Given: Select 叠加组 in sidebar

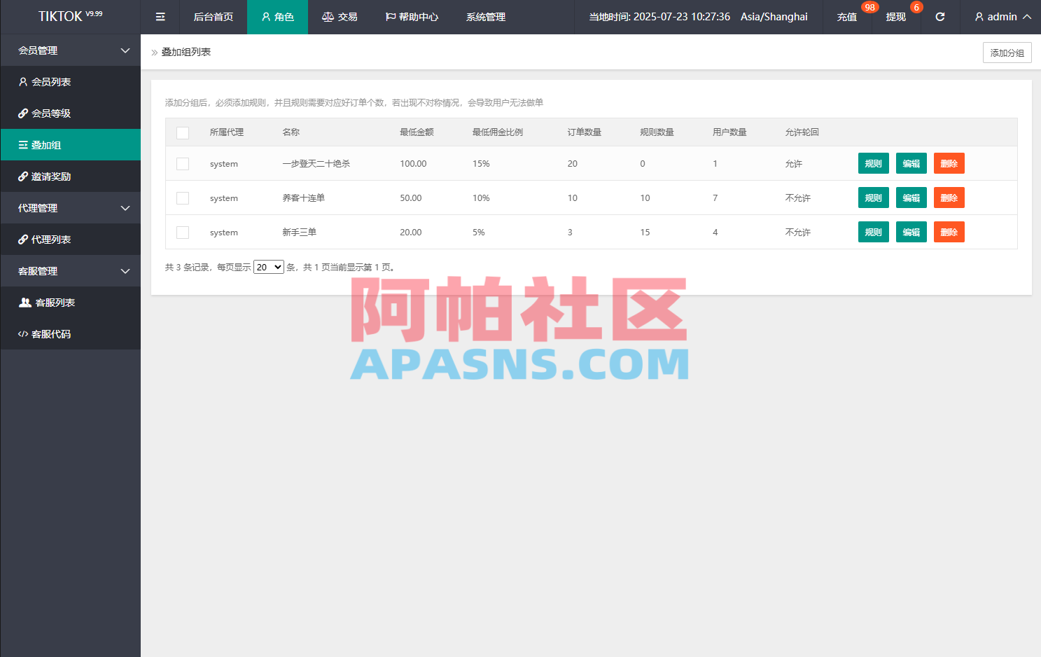Looking at the screenshot, I should [x=71, y=145].
